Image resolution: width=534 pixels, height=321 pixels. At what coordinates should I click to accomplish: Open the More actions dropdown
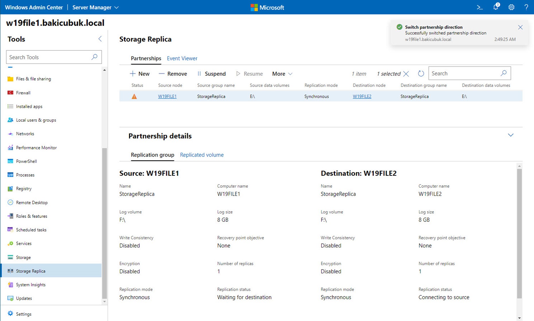coord(282,74)
